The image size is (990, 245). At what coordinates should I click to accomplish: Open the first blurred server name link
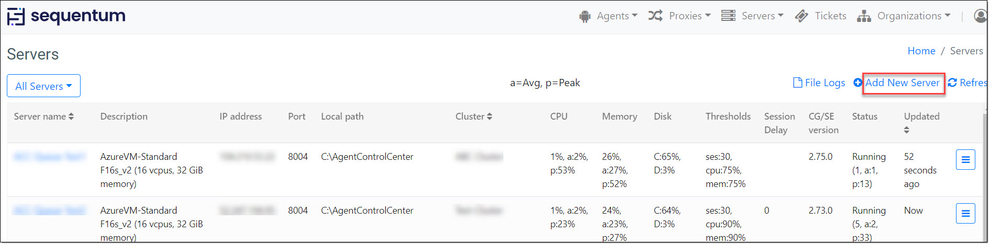pyautogui.click(x=49, y=157)
